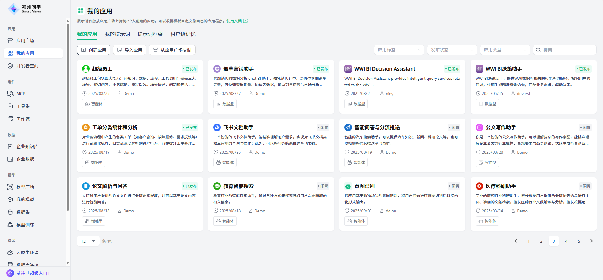Open MCP from sidebar icon
Screen dimensions: 603x280
[x=10, y=94]
